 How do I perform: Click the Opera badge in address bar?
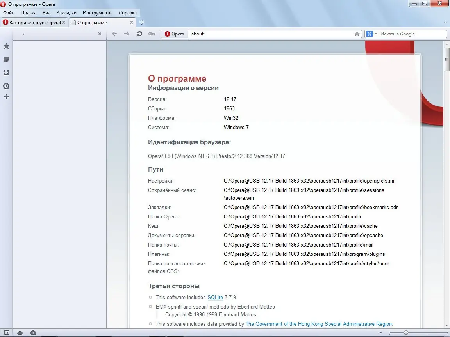[x=175, y=34]
